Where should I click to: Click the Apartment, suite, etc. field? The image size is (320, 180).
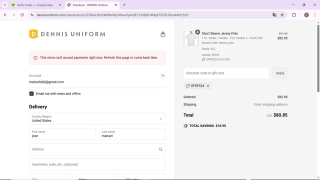[x=97, y=164]
